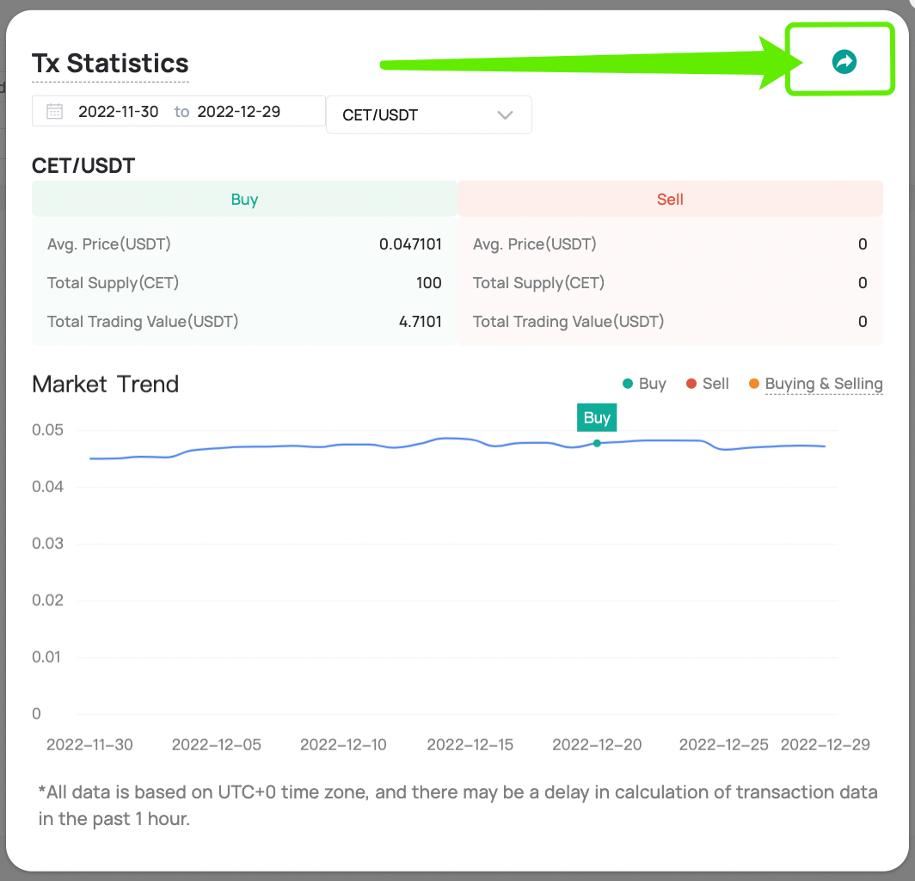This screenshot has height=881, width=915.
Task: Open the CET/USDT market dropdown
Action: (428, 115)
